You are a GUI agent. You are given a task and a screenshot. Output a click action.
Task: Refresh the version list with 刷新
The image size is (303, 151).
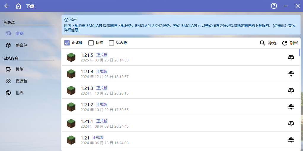point(290,43)
